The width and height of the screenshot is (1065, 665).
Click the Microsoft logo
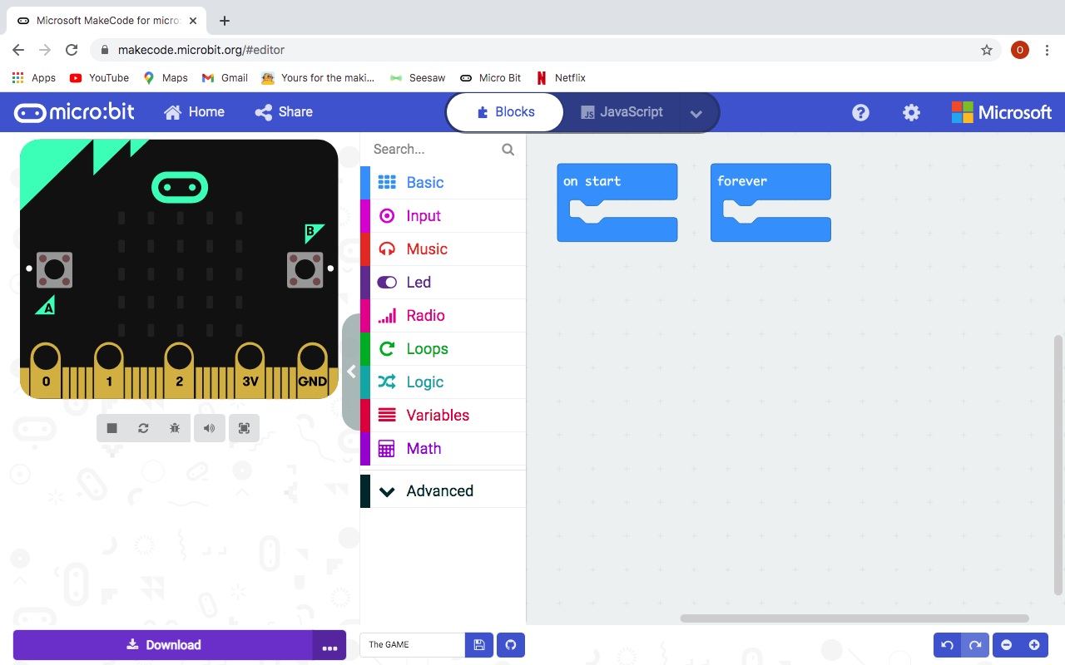tap(1002, 112)
